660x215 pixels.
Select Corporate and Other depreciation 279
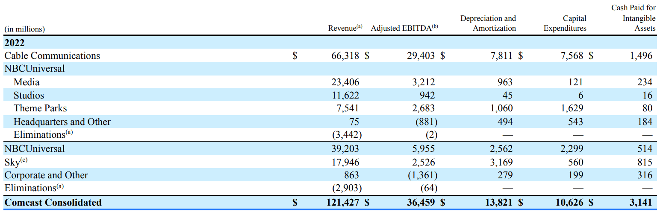pyautogui.click(x=504, y=175)
